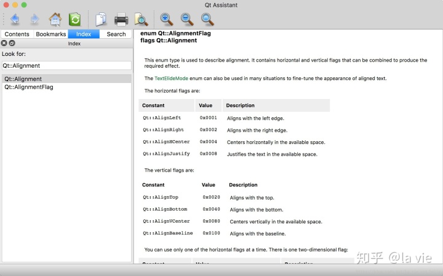Click 'The vertical flags are:' text
The image size is (443, 276).
tap(169, 170)
